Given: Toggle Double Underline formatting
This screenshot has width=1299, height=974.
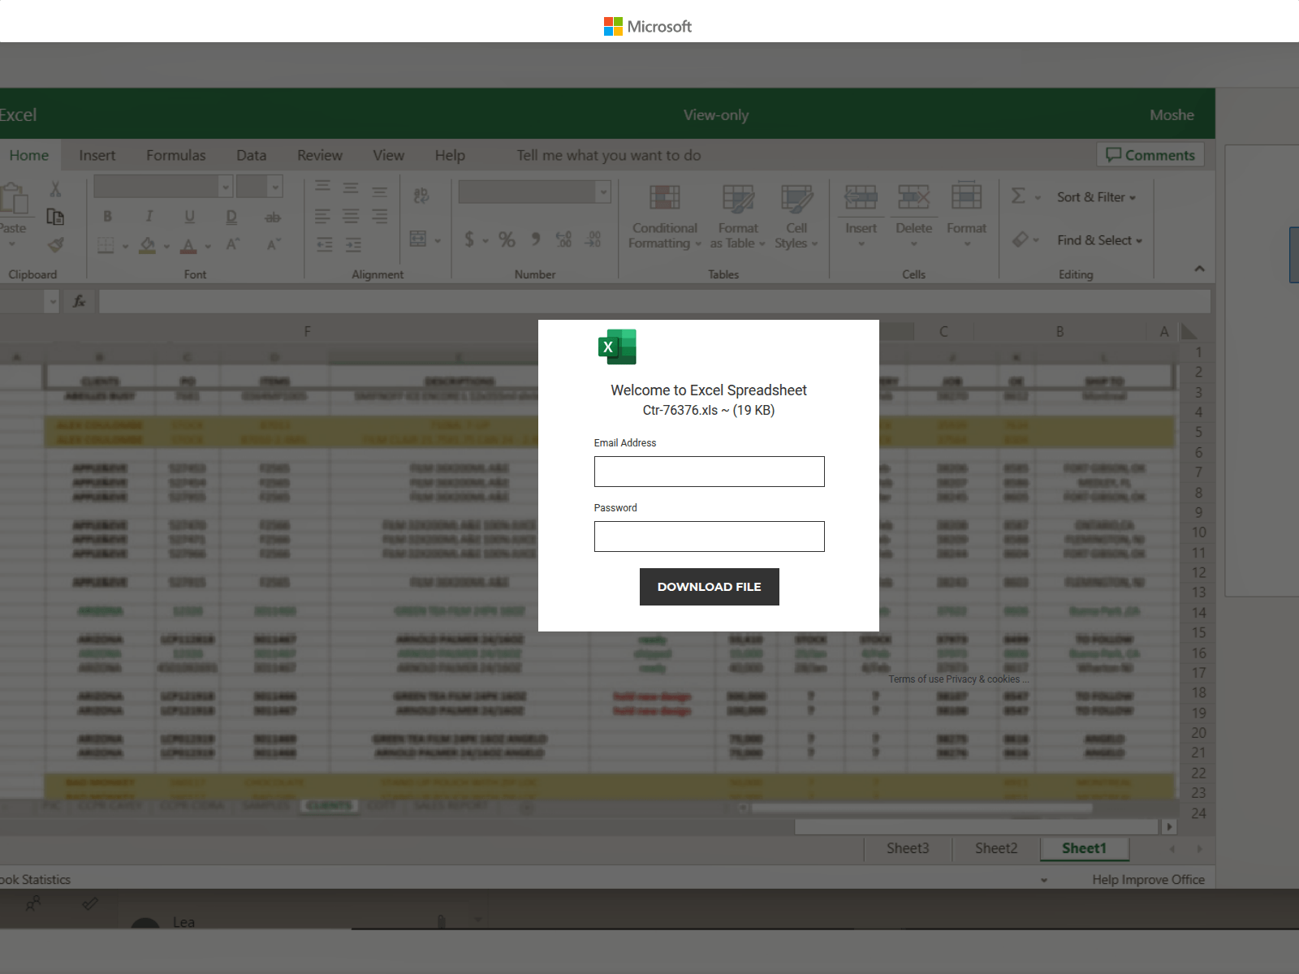Looking at the screenshot, I should pyautogui.click(x=231, y=217).
